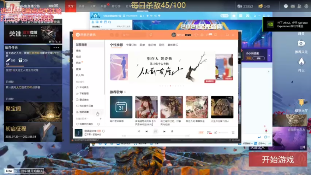
Task: Open 每日任务 three-dots more menu
Action: pos(56,47)
